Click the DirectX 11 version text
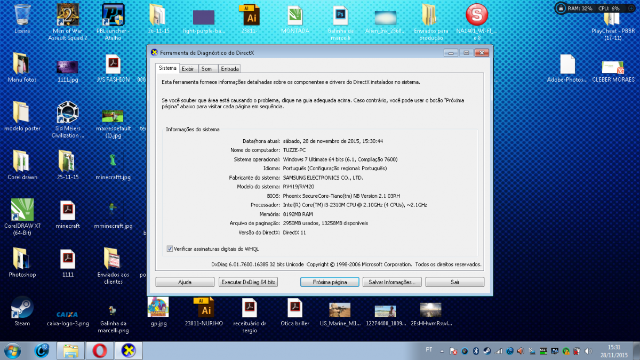The height and width of the screenshot is (360, 640). coord(294,233)
